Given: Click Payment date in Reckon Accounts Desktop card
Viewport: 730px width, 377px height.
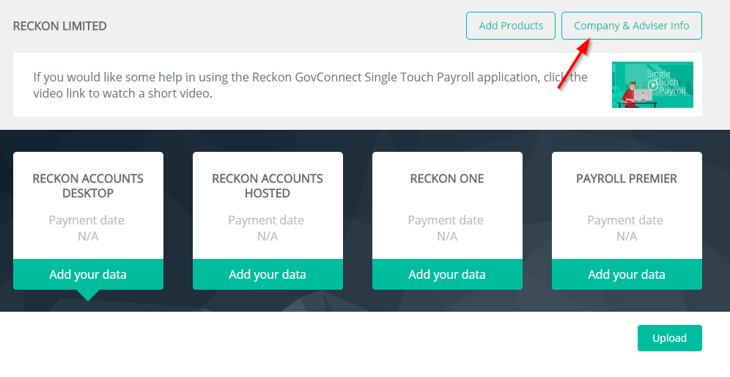Looking at the screenshot, I should tap(86, 221).
